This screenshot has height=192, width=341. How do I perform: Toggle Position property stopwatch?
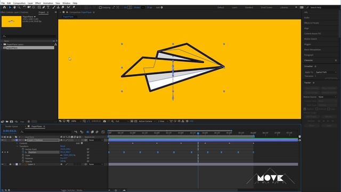[x=23, y=153]
